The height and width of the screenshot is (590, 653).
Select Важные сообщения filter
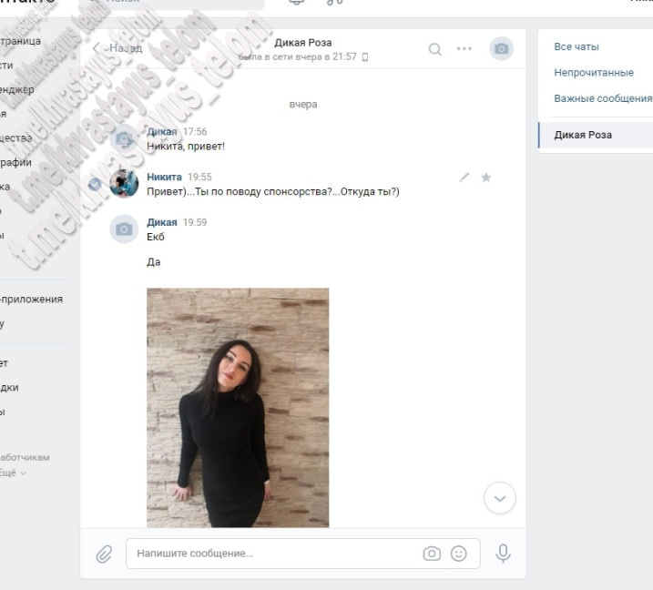point(603,98)
